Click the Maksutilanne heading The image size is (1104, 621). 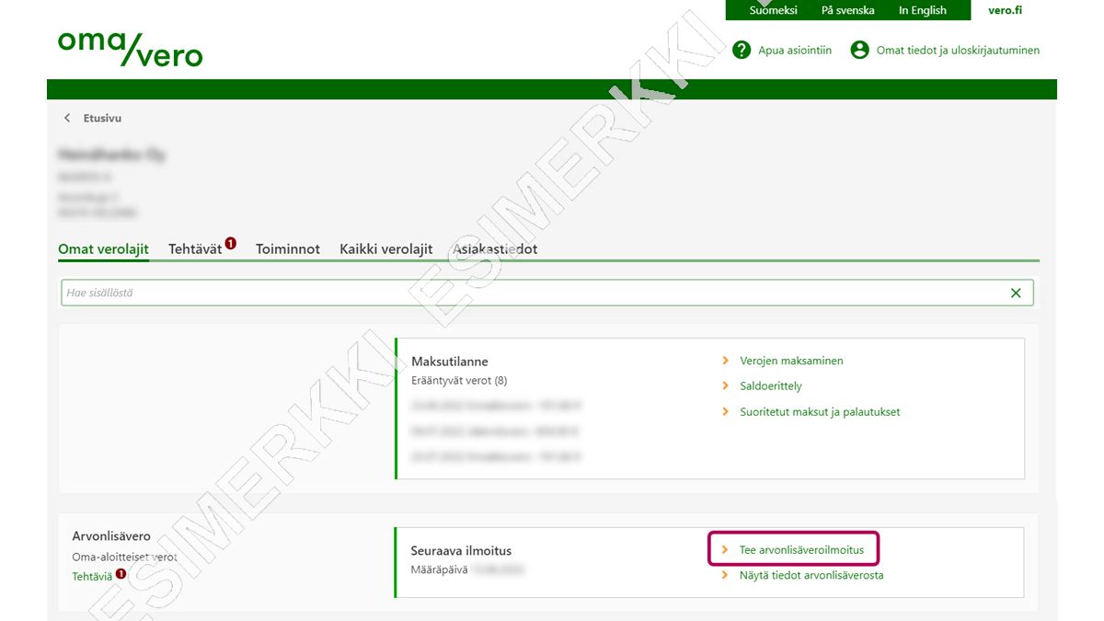pyautogui.click(x=450, y=362)
